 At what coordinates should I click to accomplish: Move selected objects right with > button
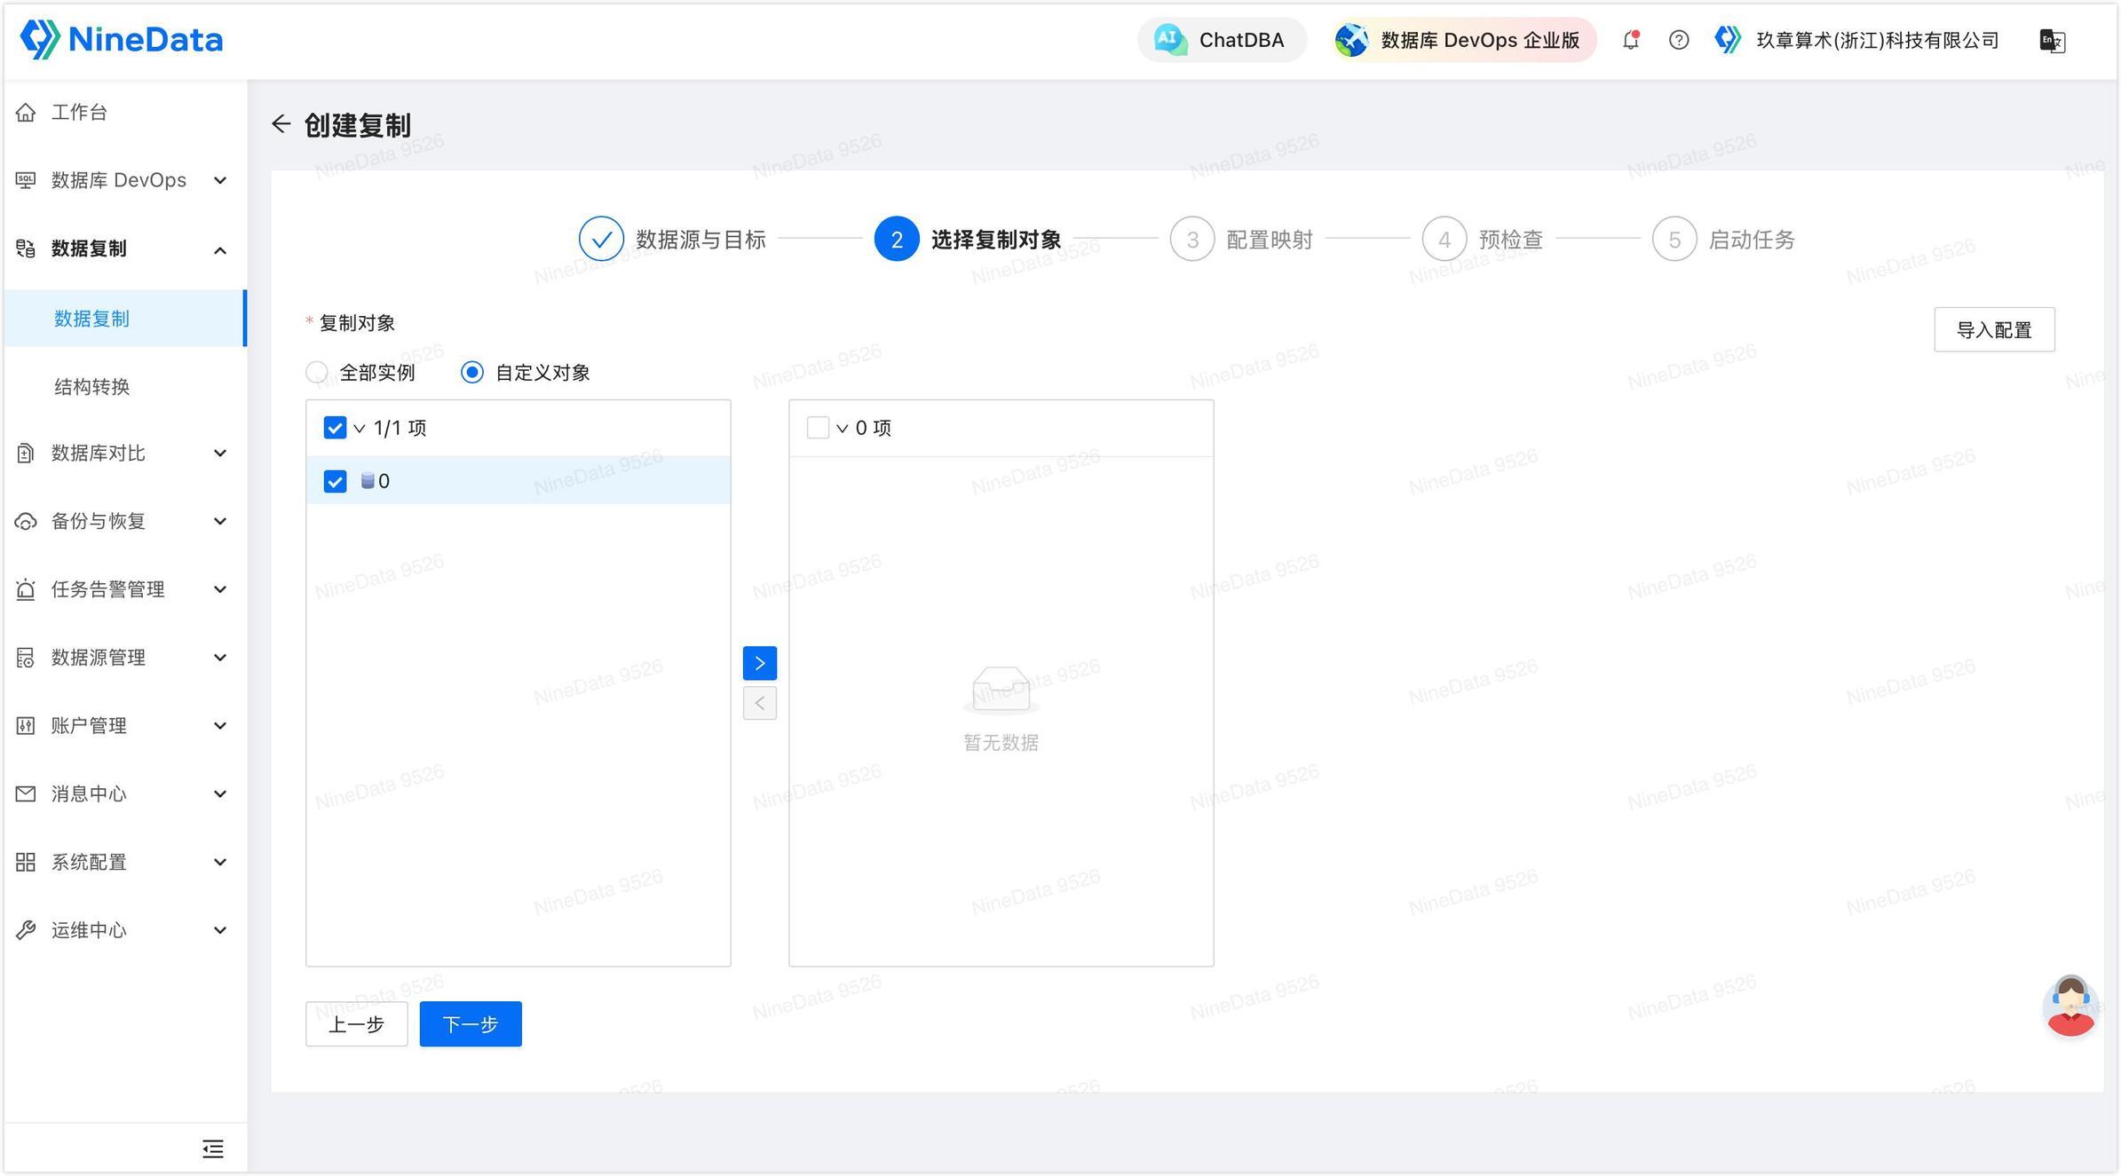(x=760, y=663)
